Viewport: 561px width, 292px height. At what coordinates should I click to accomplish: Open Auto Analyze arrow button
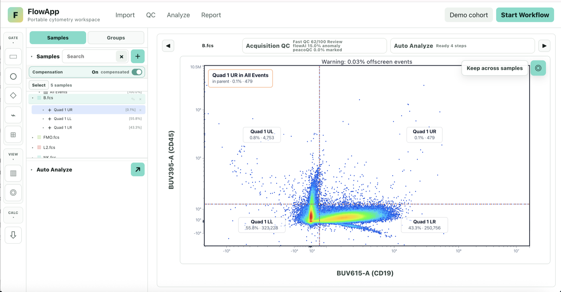tap(138, 170)
